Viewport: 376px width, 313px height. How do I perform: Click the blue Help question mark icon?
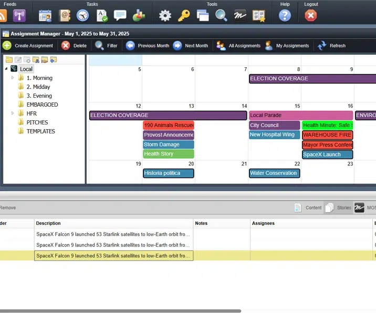(285, 16)
